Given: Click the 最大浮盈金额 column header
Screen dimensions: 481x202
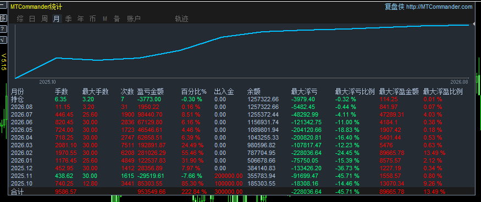Looking at the screenshot, I should click(399, 91).
